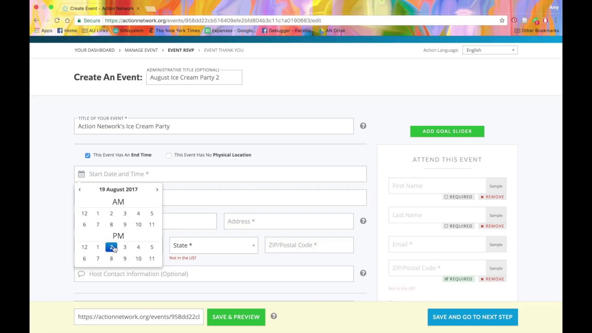Uncheck This Event Has An End Time
Image resolution: width=592 pixels, height=333 pixels.
[x=87, y=155]
